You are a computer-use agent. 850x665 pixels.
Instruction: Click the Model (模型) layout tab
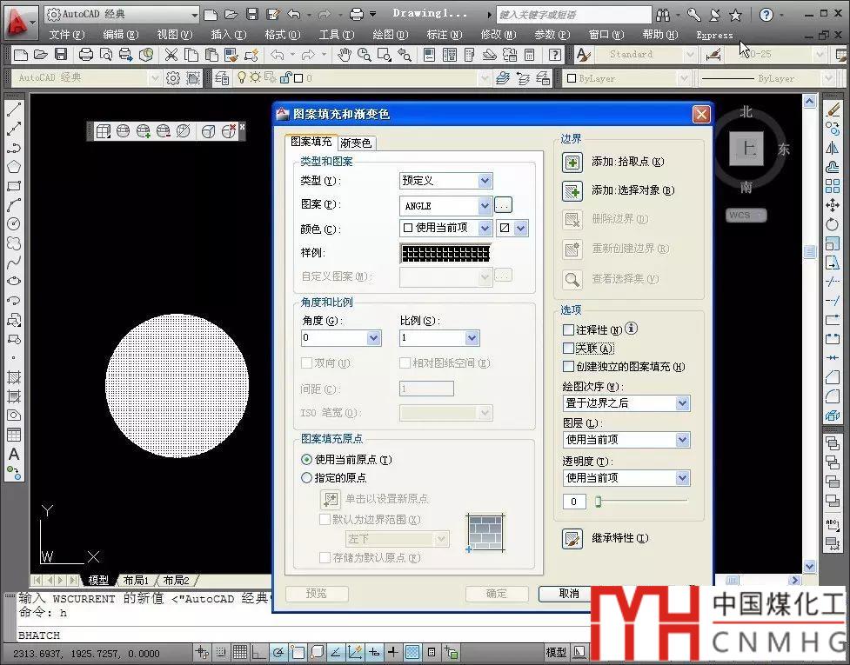coord(98,581)
